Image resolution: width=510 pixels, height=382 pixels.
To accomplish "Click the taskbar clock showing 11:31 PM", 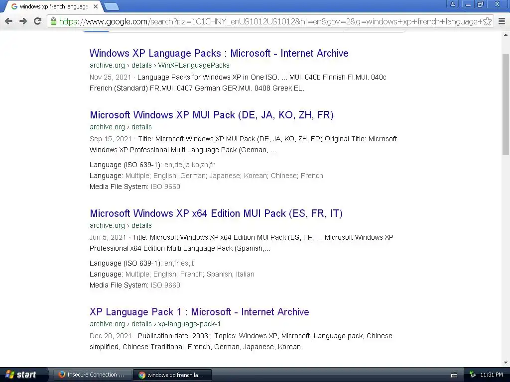I will pos(492,375).
